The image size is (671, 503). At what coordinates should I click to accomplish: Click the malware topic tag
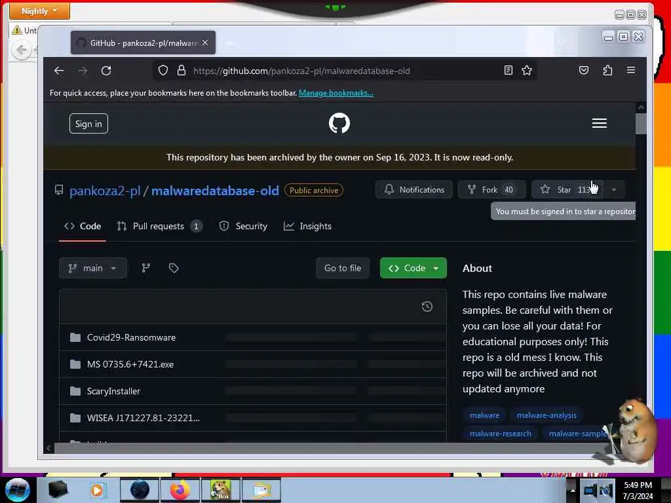tap(484, 415)
